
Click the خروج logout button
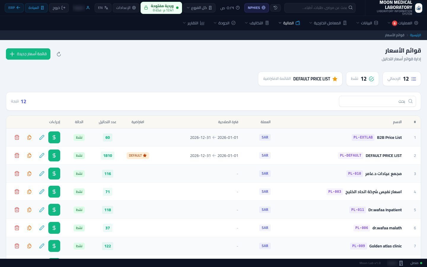(x=59, y=8)
